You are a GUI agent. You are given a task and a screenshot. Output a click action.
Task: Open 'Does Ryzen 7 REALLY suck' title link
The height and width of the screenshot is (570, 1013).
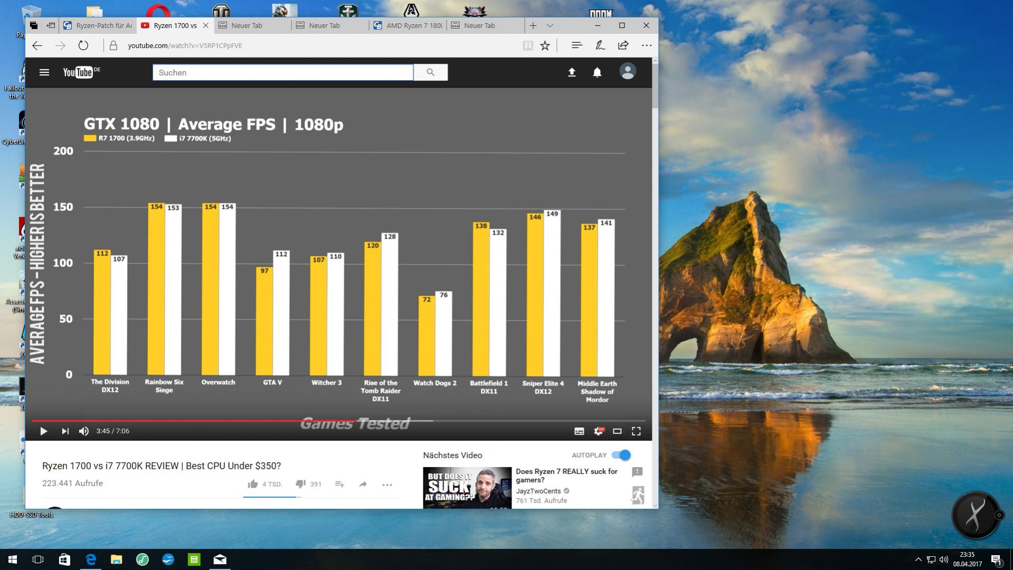tap(566, 475)
